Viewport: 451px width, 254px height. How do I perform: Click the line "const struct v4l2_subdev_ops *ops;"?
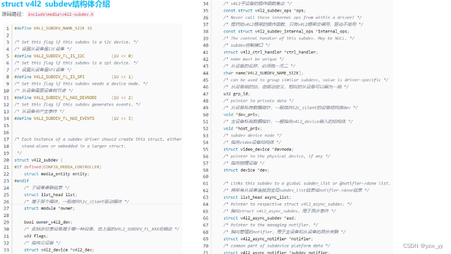[264, 10]
